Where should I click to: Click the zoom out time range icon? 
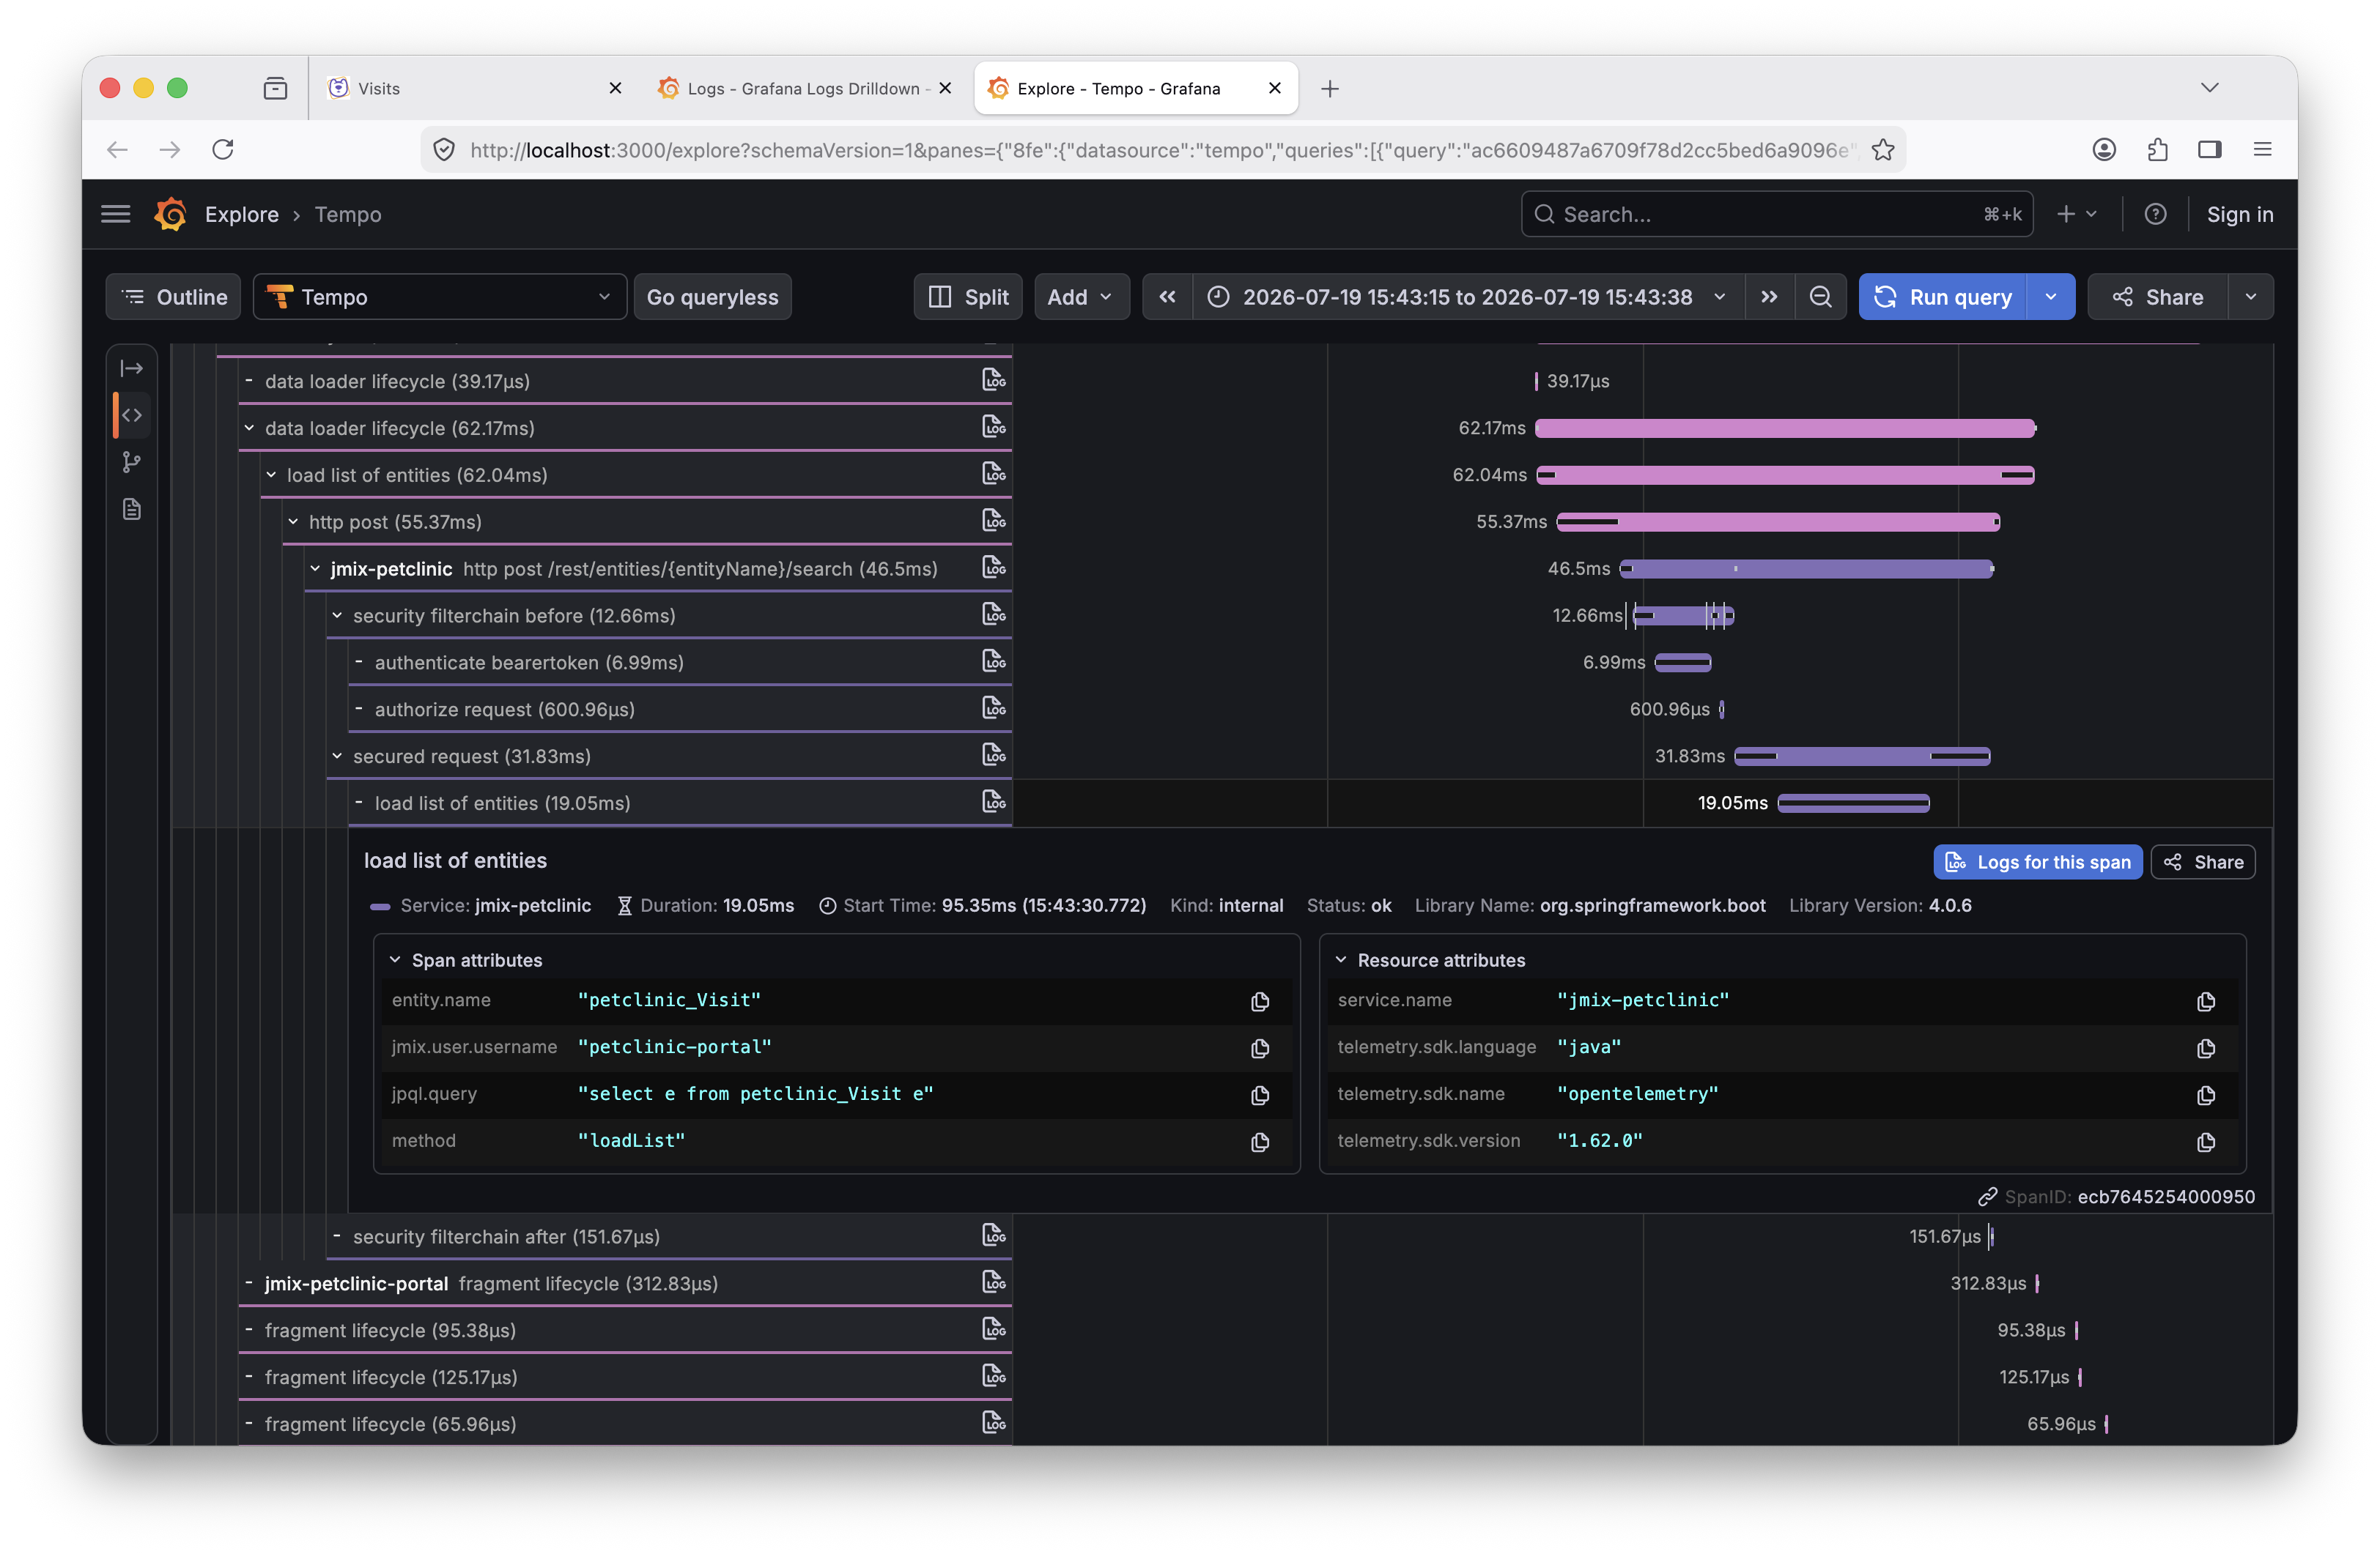click(1820, 297)
